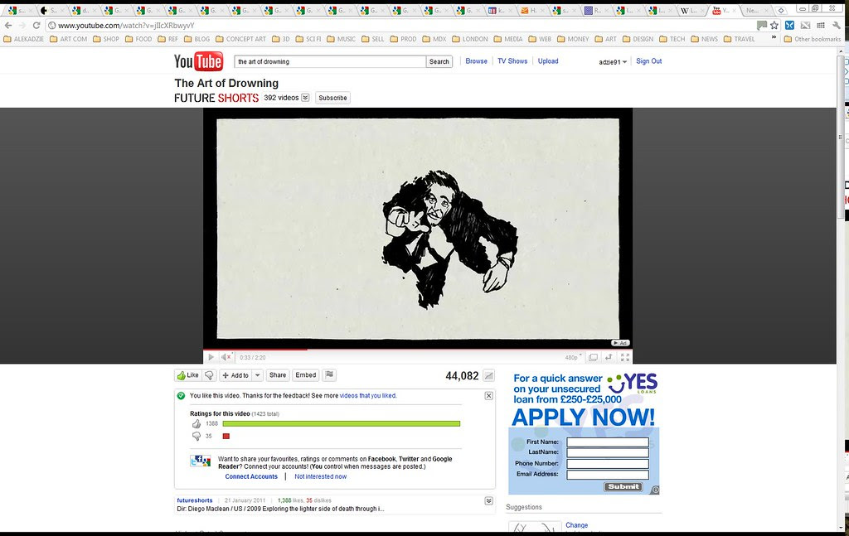Viewport: 849px width, 536px height.
Task: Click the Change link under Suggestions
Action: coord(577,525)
